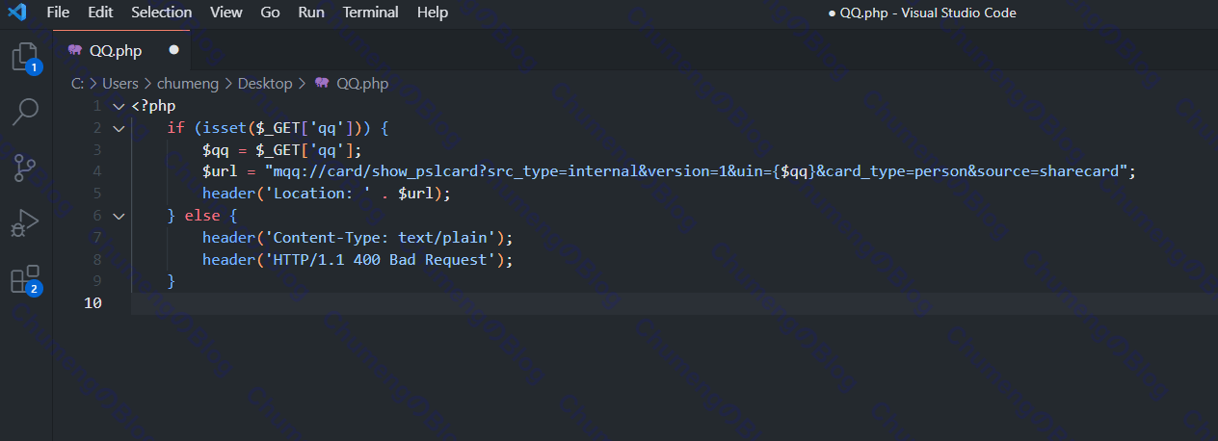1218x441 pixels.
Task: Open the Help menu
Action: [x=433, y=13]
